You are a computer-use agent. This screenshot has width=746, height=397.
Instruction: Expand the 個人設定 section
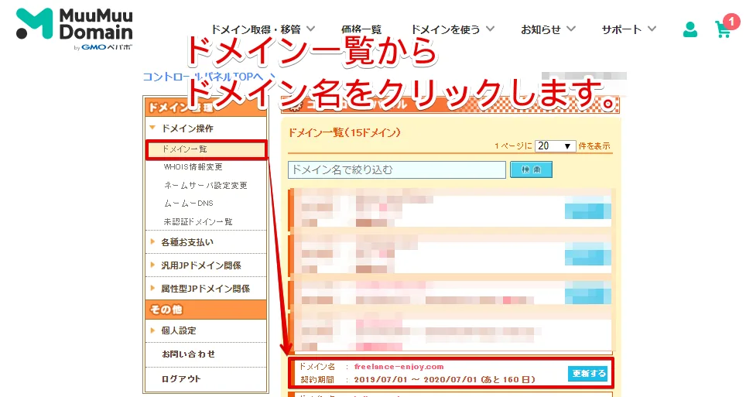click(x=179, y=330)
